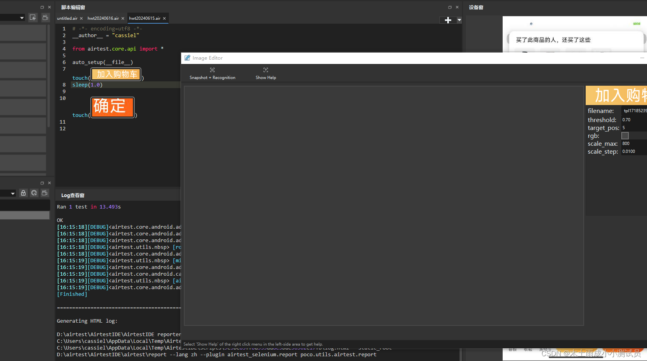Viewport: 647px width, 361px height.
Task: Click the from airtest.core.api import line
Action: click(118, 49)
